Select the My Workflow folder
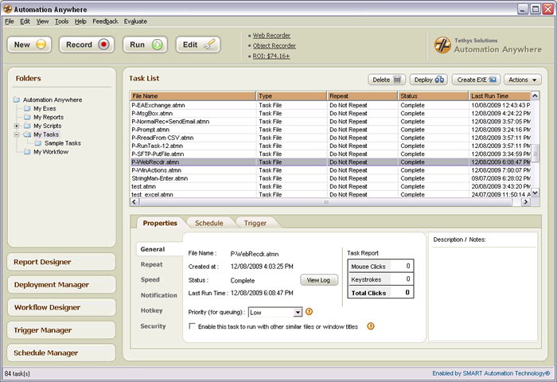This screenshot has height=382, width=557. (x=51, y=152)
